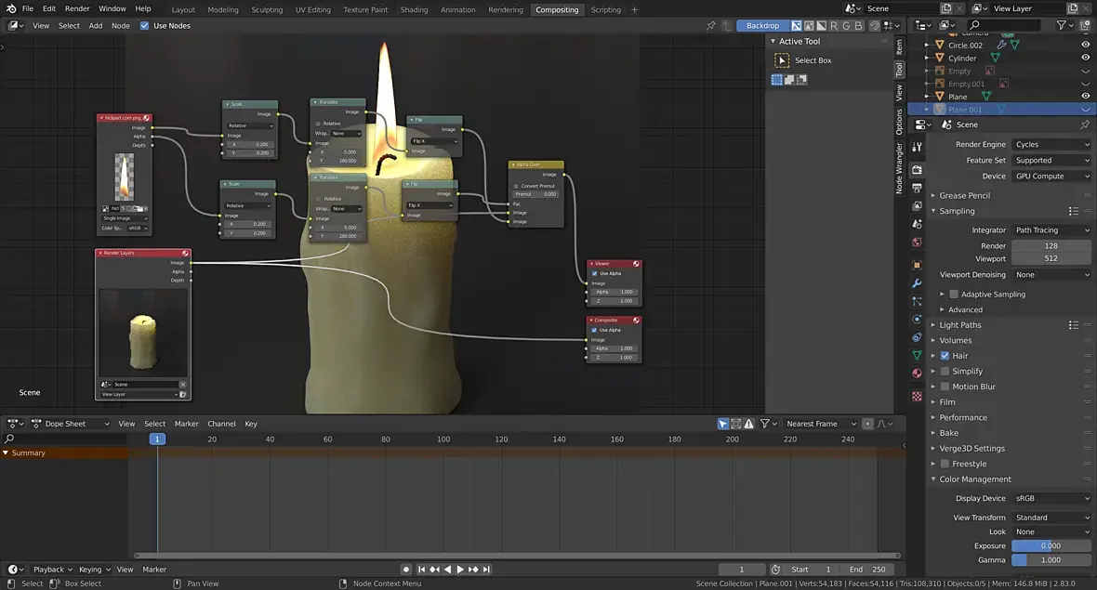Open the Texture properties tab icon
Screen dimensions: 1097x590
(917, 397)
